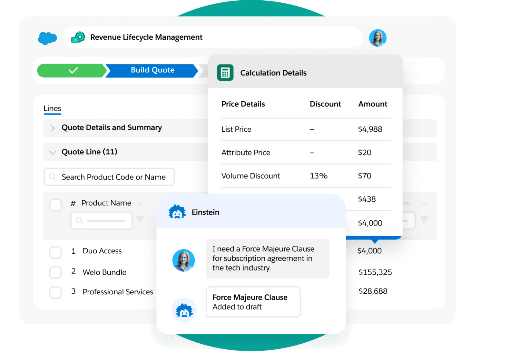Viewport: 530px width, 353px height.
Task: Click the green completed stage checkmark
Action: [73, 70]
